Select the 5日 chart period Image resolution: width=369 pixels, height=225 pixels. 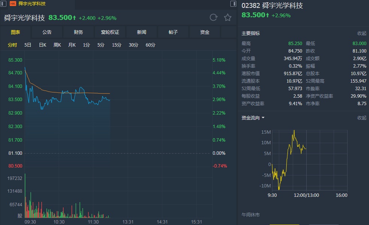tap(28, 45)
